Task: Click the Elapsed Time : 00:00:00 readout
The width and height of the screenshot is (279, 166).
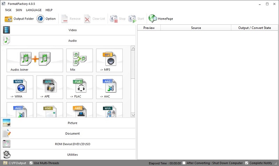Action: click(x=165, y=163)
